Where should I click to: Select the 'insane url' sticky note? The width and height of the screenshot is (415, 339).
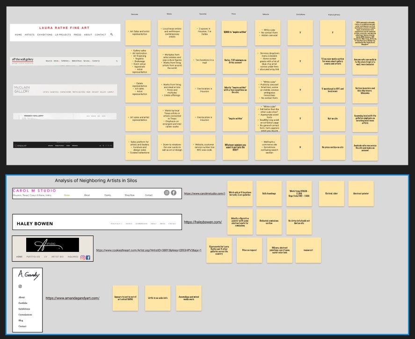pyautogui.click(x=308, y=251)
